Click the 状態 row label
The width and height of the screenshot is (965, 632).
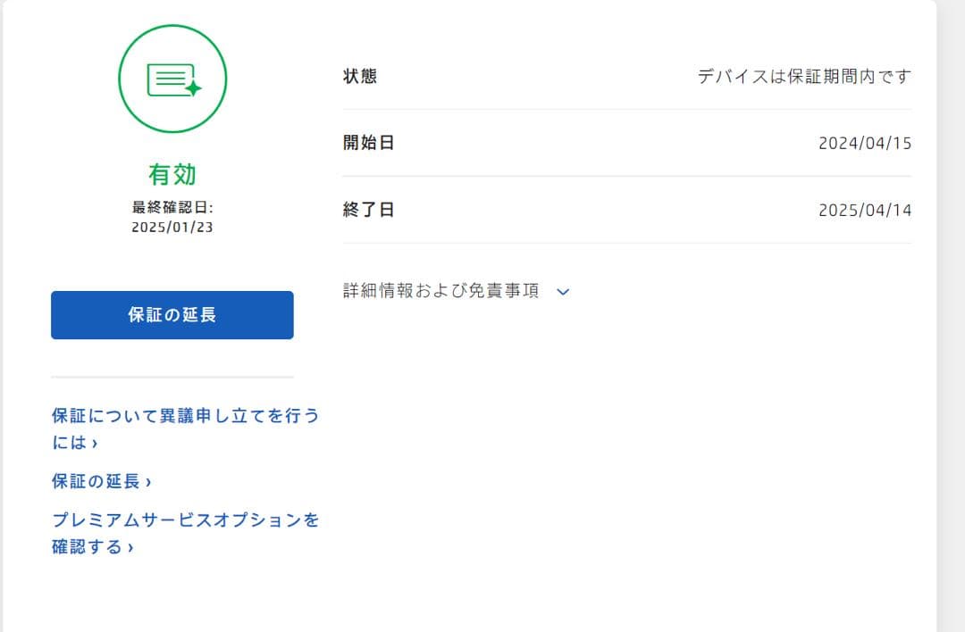(357, 76)
